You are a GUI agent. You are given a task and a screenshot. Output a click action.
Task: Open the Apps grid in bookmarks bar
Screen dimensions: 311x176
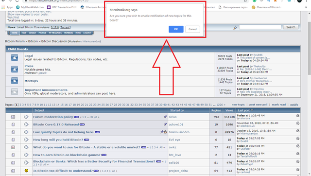pyautogui.click(x=7, y=7)
